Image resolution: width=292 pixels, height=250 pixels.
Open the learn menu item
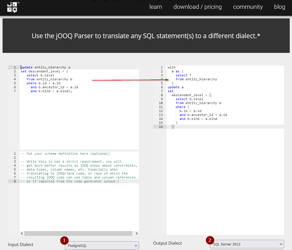pos(156,7)
